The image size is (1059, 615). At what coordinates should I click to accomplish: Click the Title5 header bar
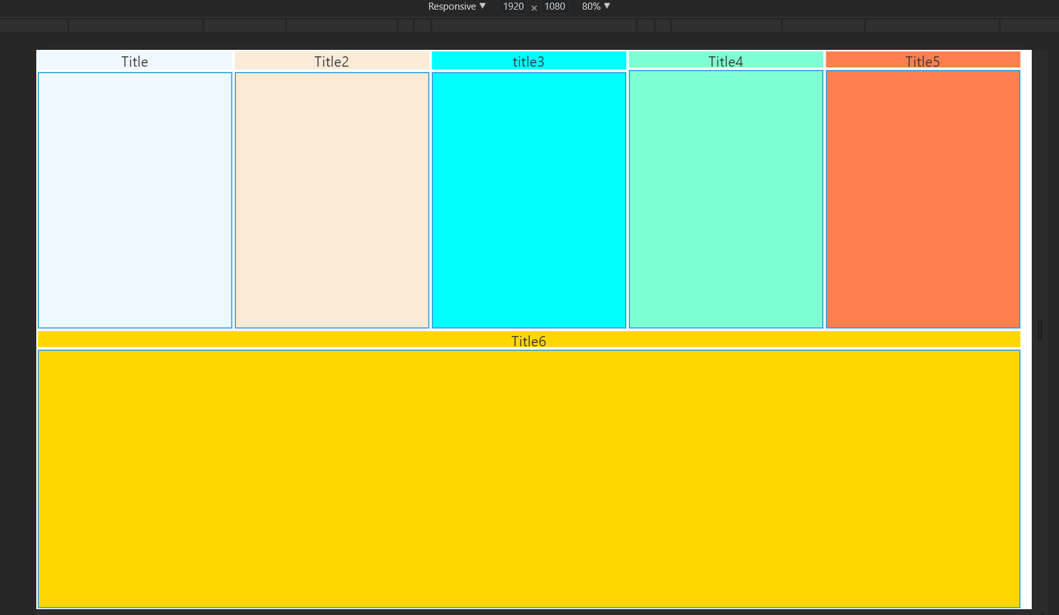click(x=923, y=61)
